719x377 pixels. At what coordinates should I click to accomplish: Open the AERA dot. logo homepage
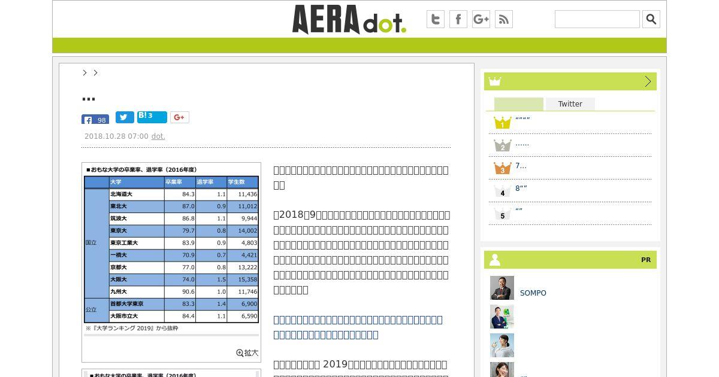click(x=349, y=19)
